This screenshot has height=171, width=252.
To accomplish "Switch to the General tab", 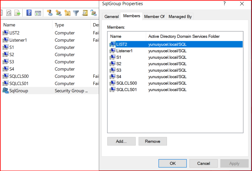I will coord(111,16).
